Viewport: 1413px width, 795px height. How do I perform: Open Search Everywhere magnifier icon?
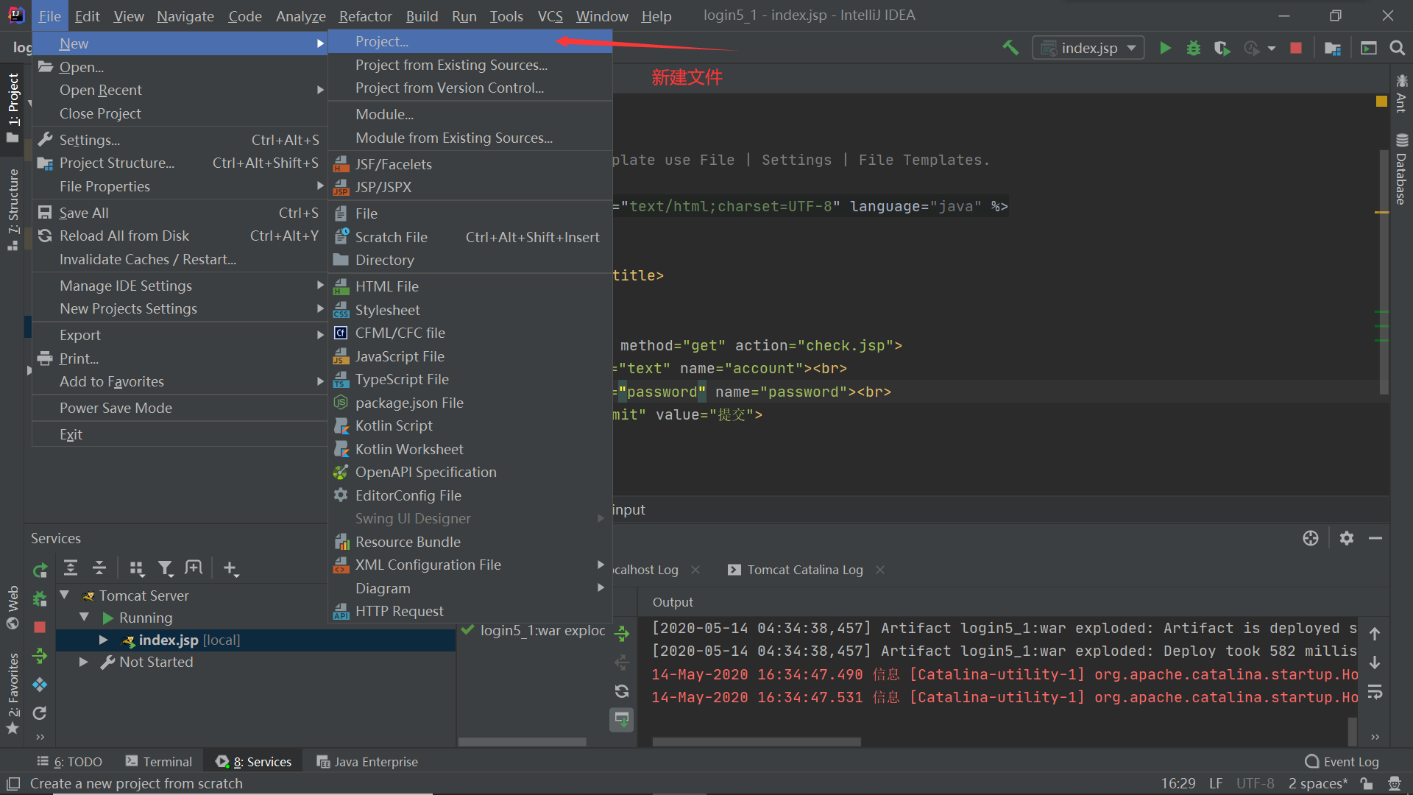pyautogui.click(x=1397, y=49)
